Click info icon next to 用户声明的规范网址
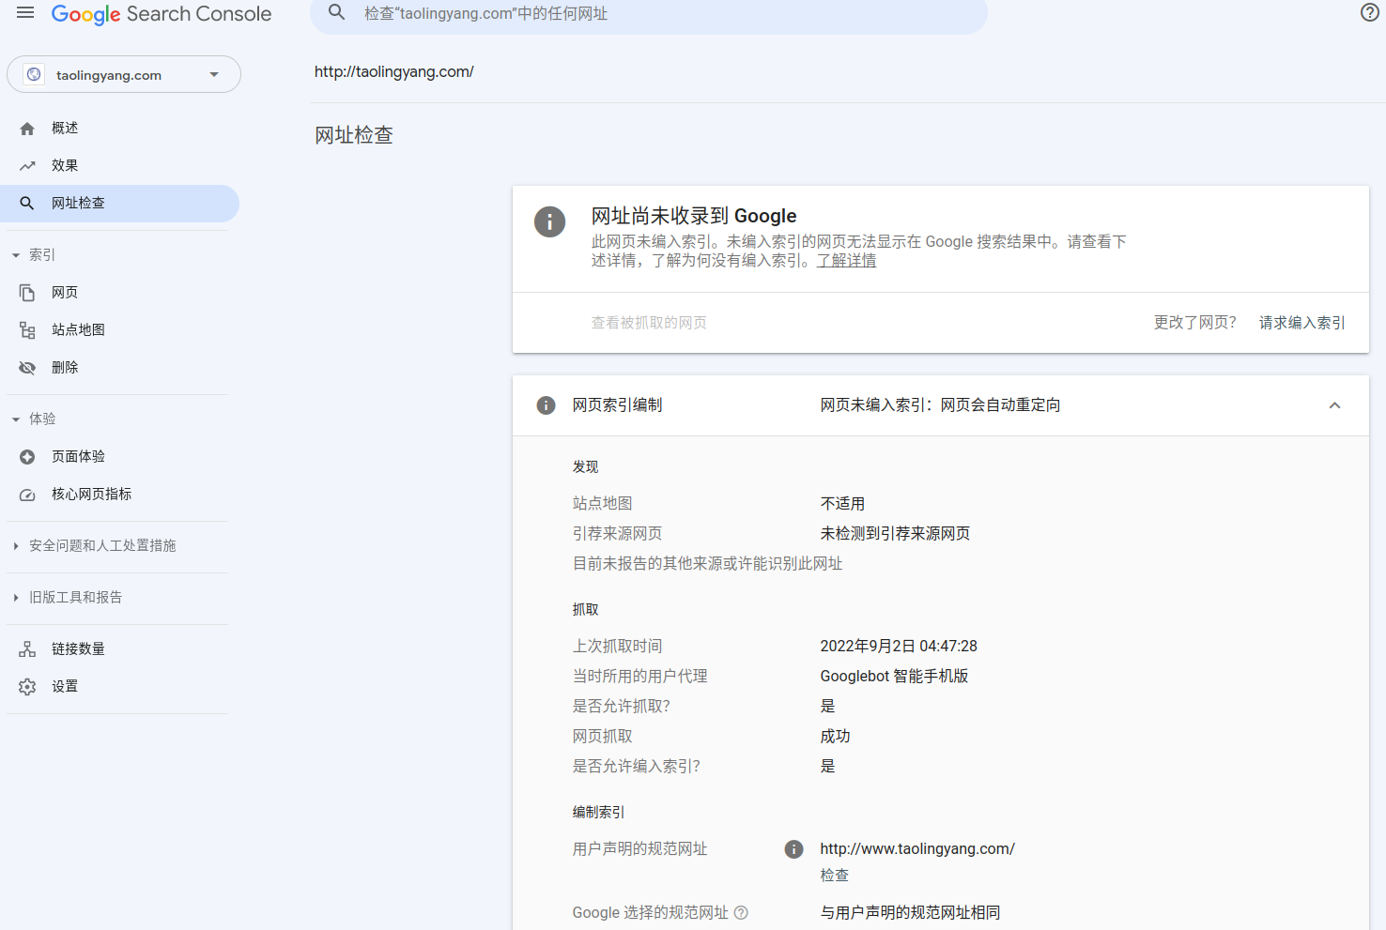This screenshot has height=930, width=1386. click(x=793, y=849)
